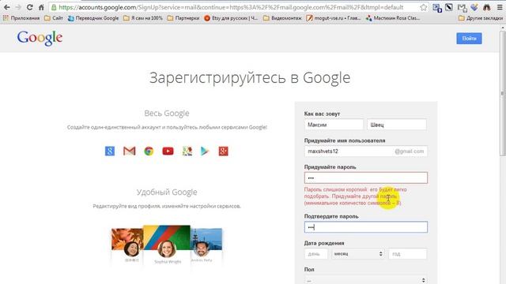Click the Sophia Wright profile thumbnail

[x=167, y=245]
